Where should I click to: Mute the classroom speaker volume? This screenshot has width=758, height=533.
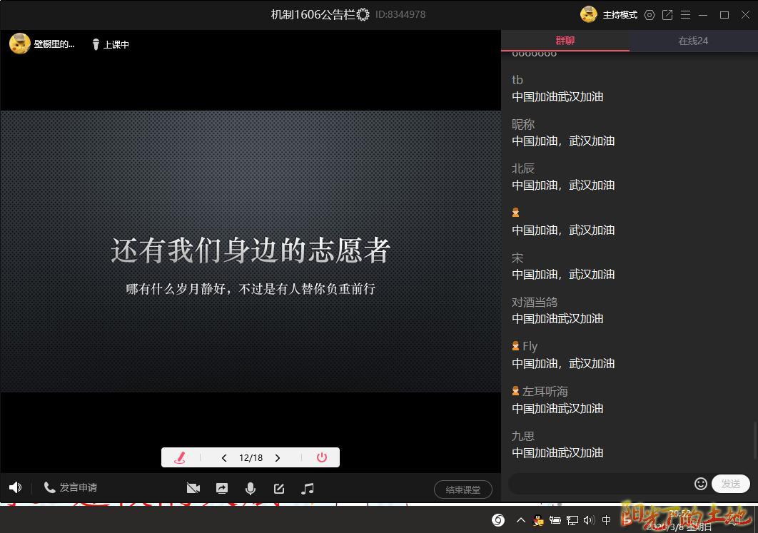[x=15, y=487]
